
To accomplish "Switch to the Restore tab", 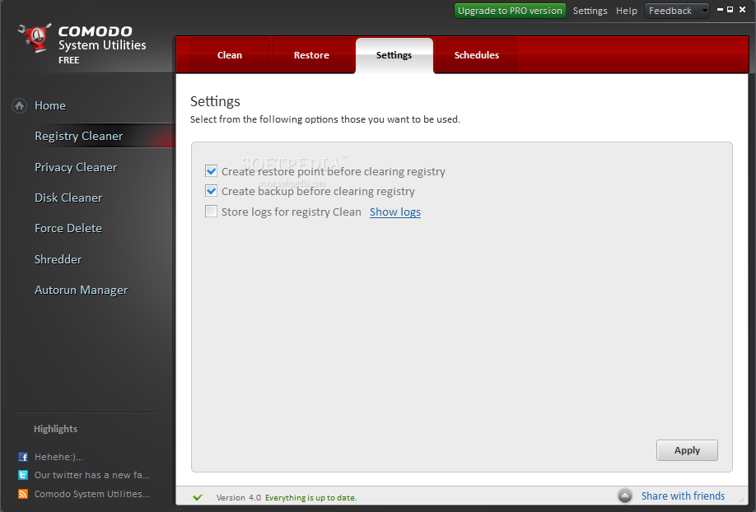I will point(311,55).
